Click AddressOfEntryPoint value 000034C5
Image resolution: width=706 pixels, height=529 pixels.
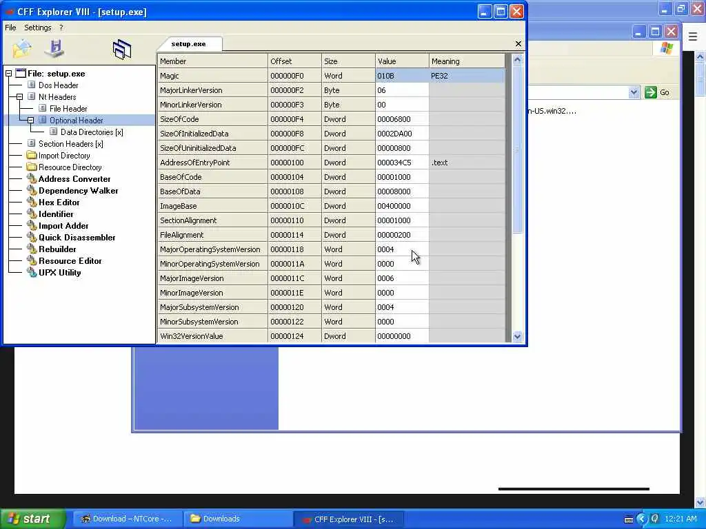point(402,163)
